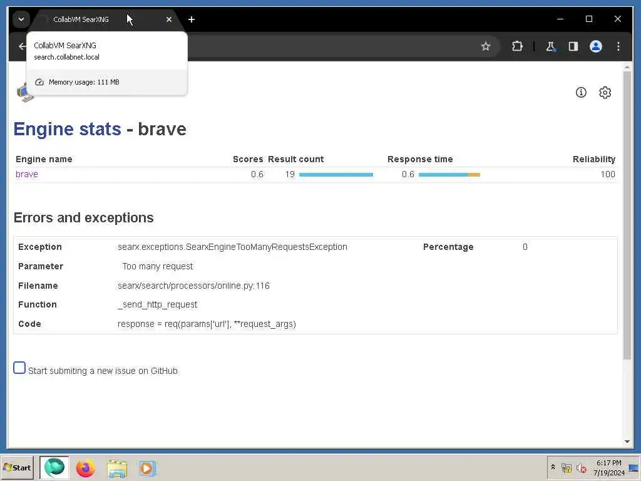The image size is (641, 481).
Task: Show hidden system tray icons
Action: (x=553, y=467)
